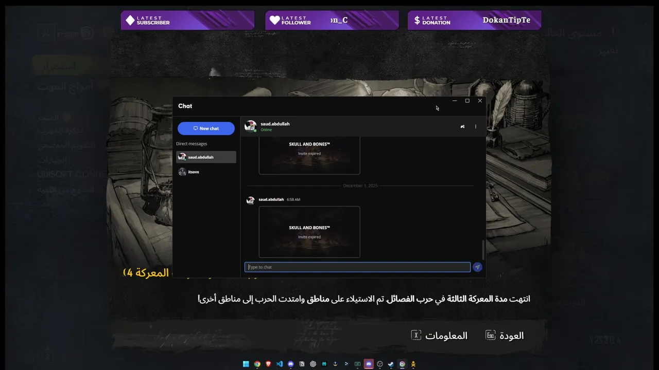Open Skull and Bones game icon in taskbar
Viewport: 659px width, 370px height.
(413, 364)
